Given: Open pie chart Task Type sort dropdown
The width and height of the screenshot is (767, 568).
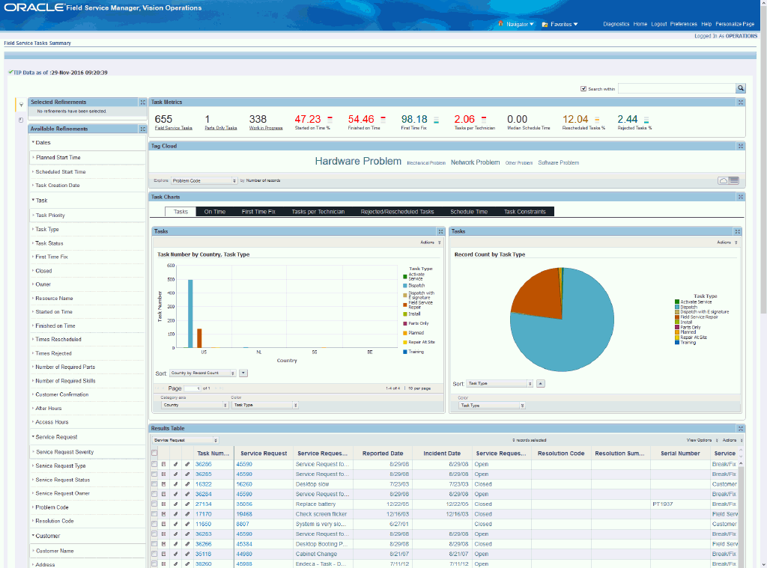Looking at the screenshot, I should tap(500, 384).
